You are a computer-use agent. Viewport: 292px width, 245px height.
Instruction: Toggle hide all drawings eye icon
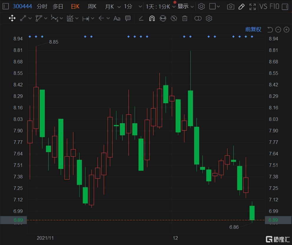[x=174, y=18]
